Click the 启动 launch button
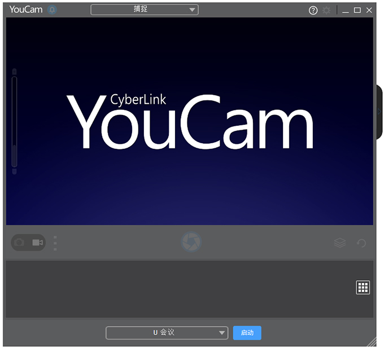The height and width of the screenshot is (348, 384). coord(247,333)
